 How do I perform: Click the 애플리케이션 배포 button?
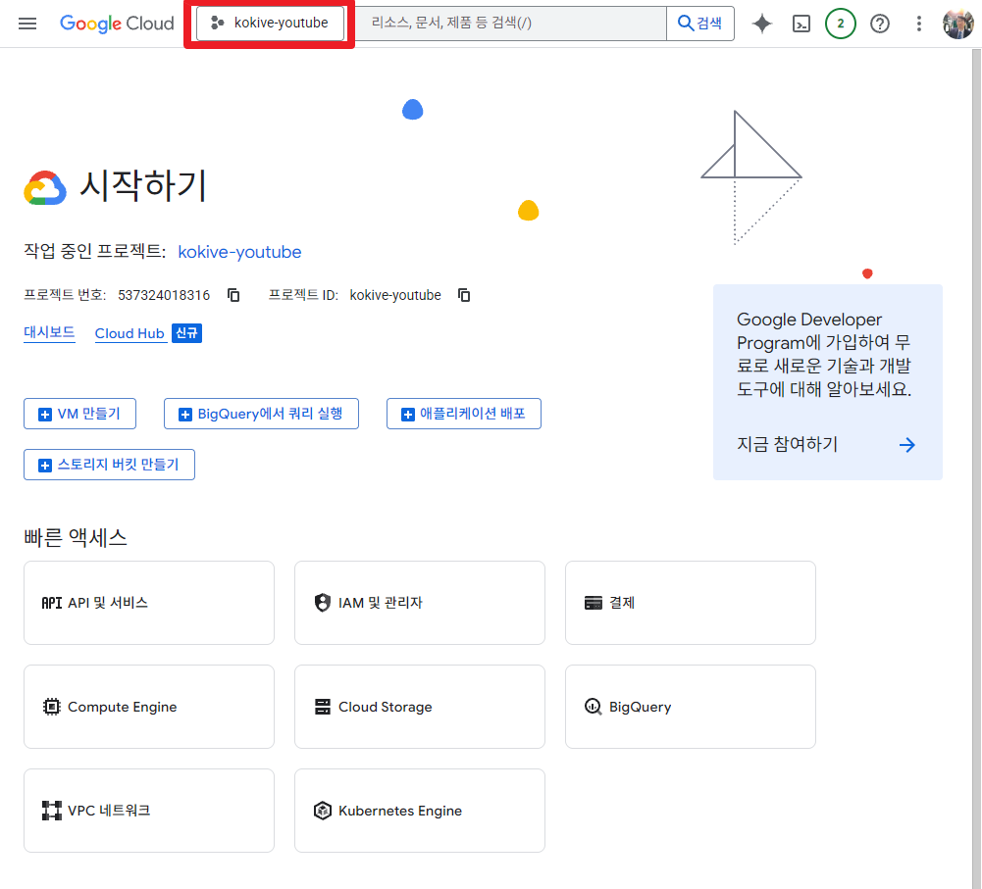coord(463,413)
